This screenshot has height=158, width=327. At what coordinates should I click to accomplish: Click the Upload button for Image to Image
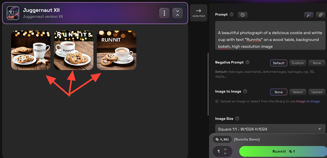(x=317, y=92)
